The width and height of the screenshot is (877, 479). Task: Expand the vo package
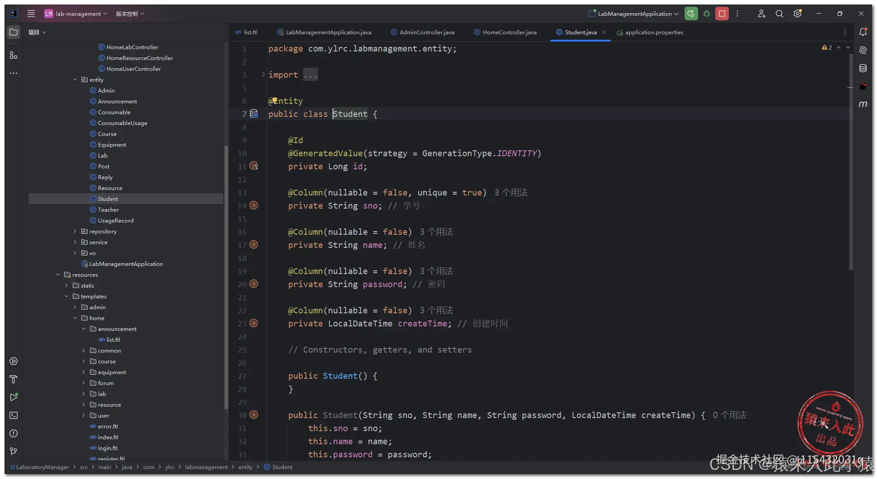click(75, 253)
